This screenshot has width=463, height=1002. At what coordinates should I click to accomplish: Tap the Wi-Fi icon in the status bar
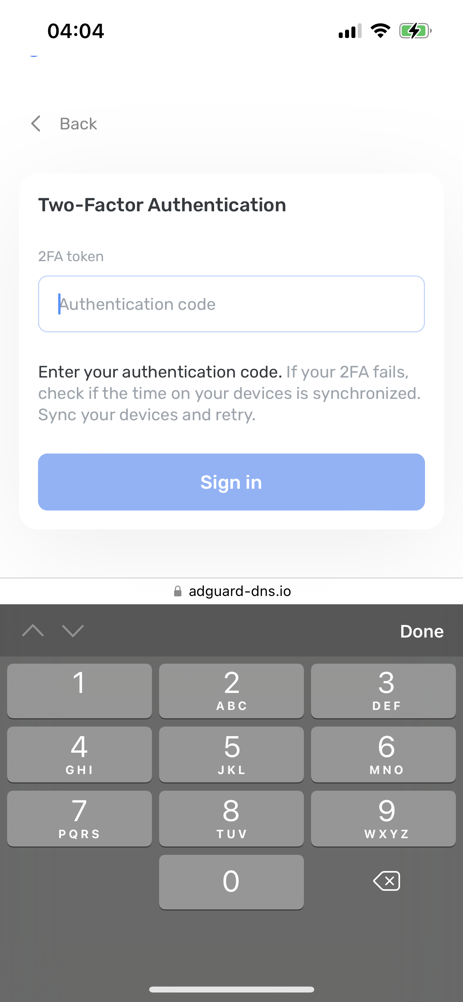pos(380,30)
